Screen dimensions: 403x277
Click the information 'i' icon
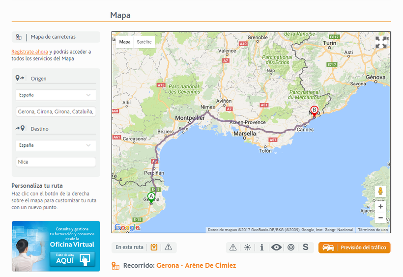click(262, 248)
